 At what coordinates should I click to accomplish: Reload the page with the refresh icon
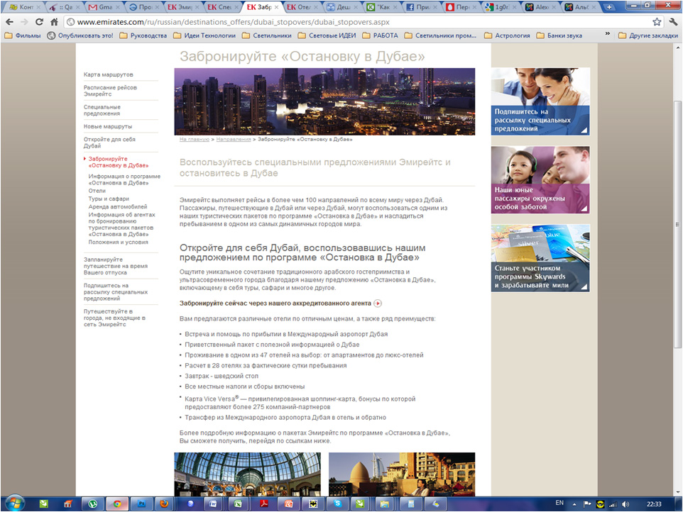39,22
